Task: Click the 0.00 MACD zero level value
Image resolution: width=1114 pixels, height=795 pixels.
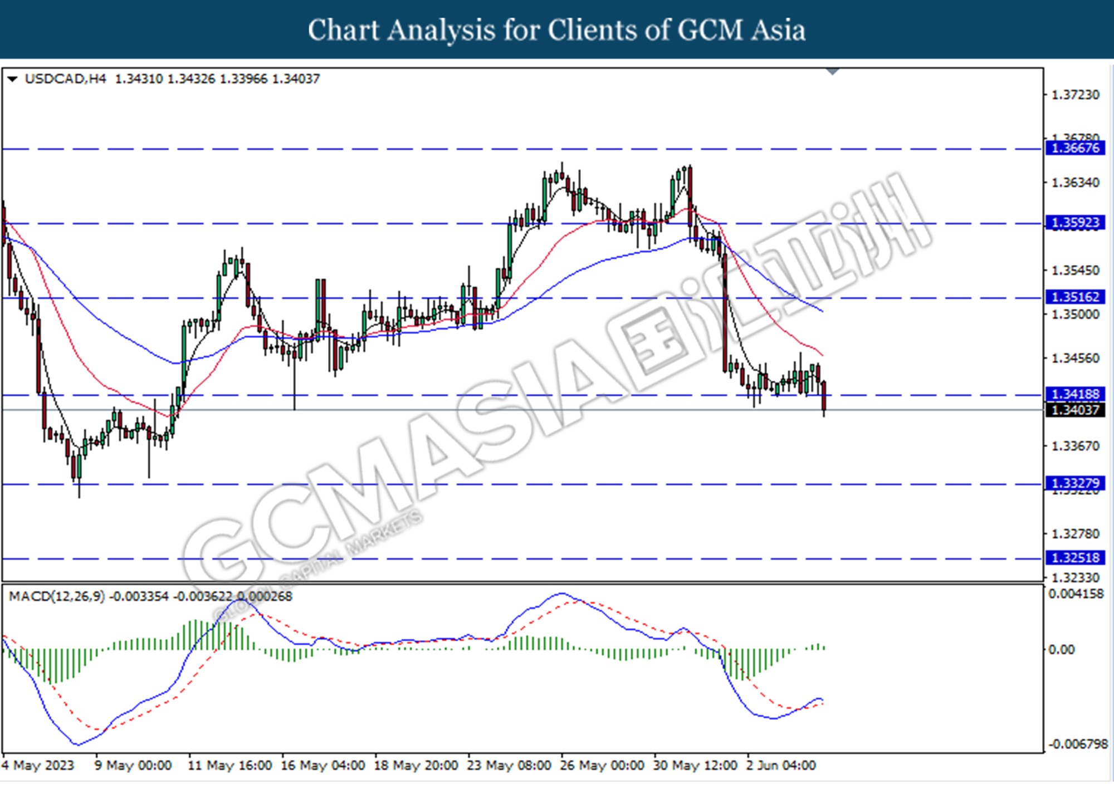Action: point(1061,650)
